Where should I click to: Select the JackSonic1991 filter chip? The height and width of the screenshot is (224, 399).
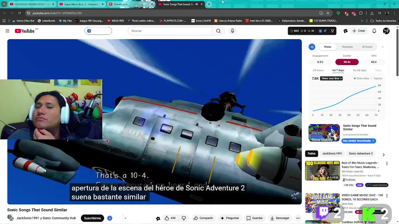[332, 154]
